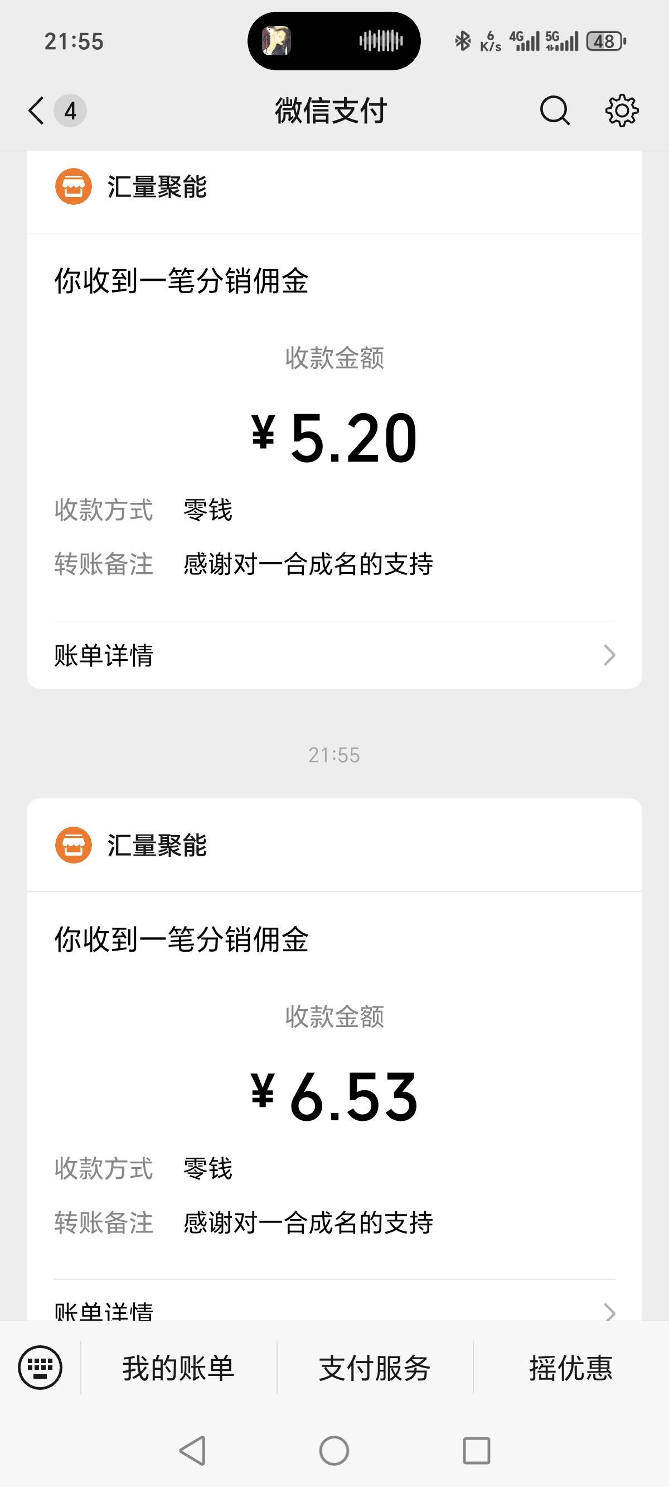This screenshot has height=1487, width=669.
Task: Open the first 账单详情 row
Action: (x=334, y=655)
